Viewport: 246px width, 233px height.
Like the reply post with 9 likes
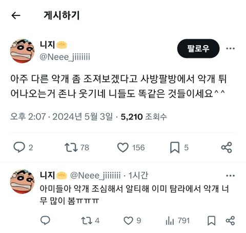(128, 221)
